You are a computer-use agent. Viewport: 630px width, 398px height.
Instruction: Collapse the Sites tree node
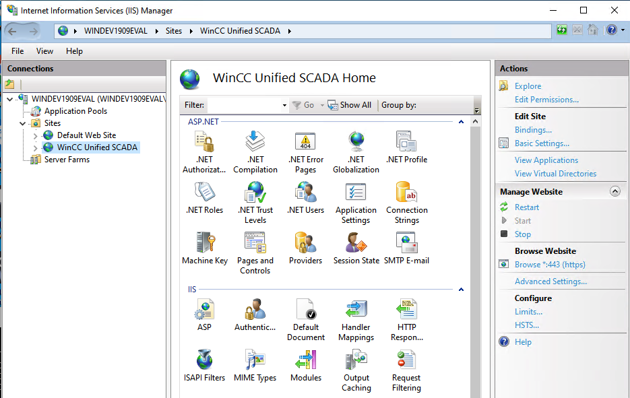[22, 123]
